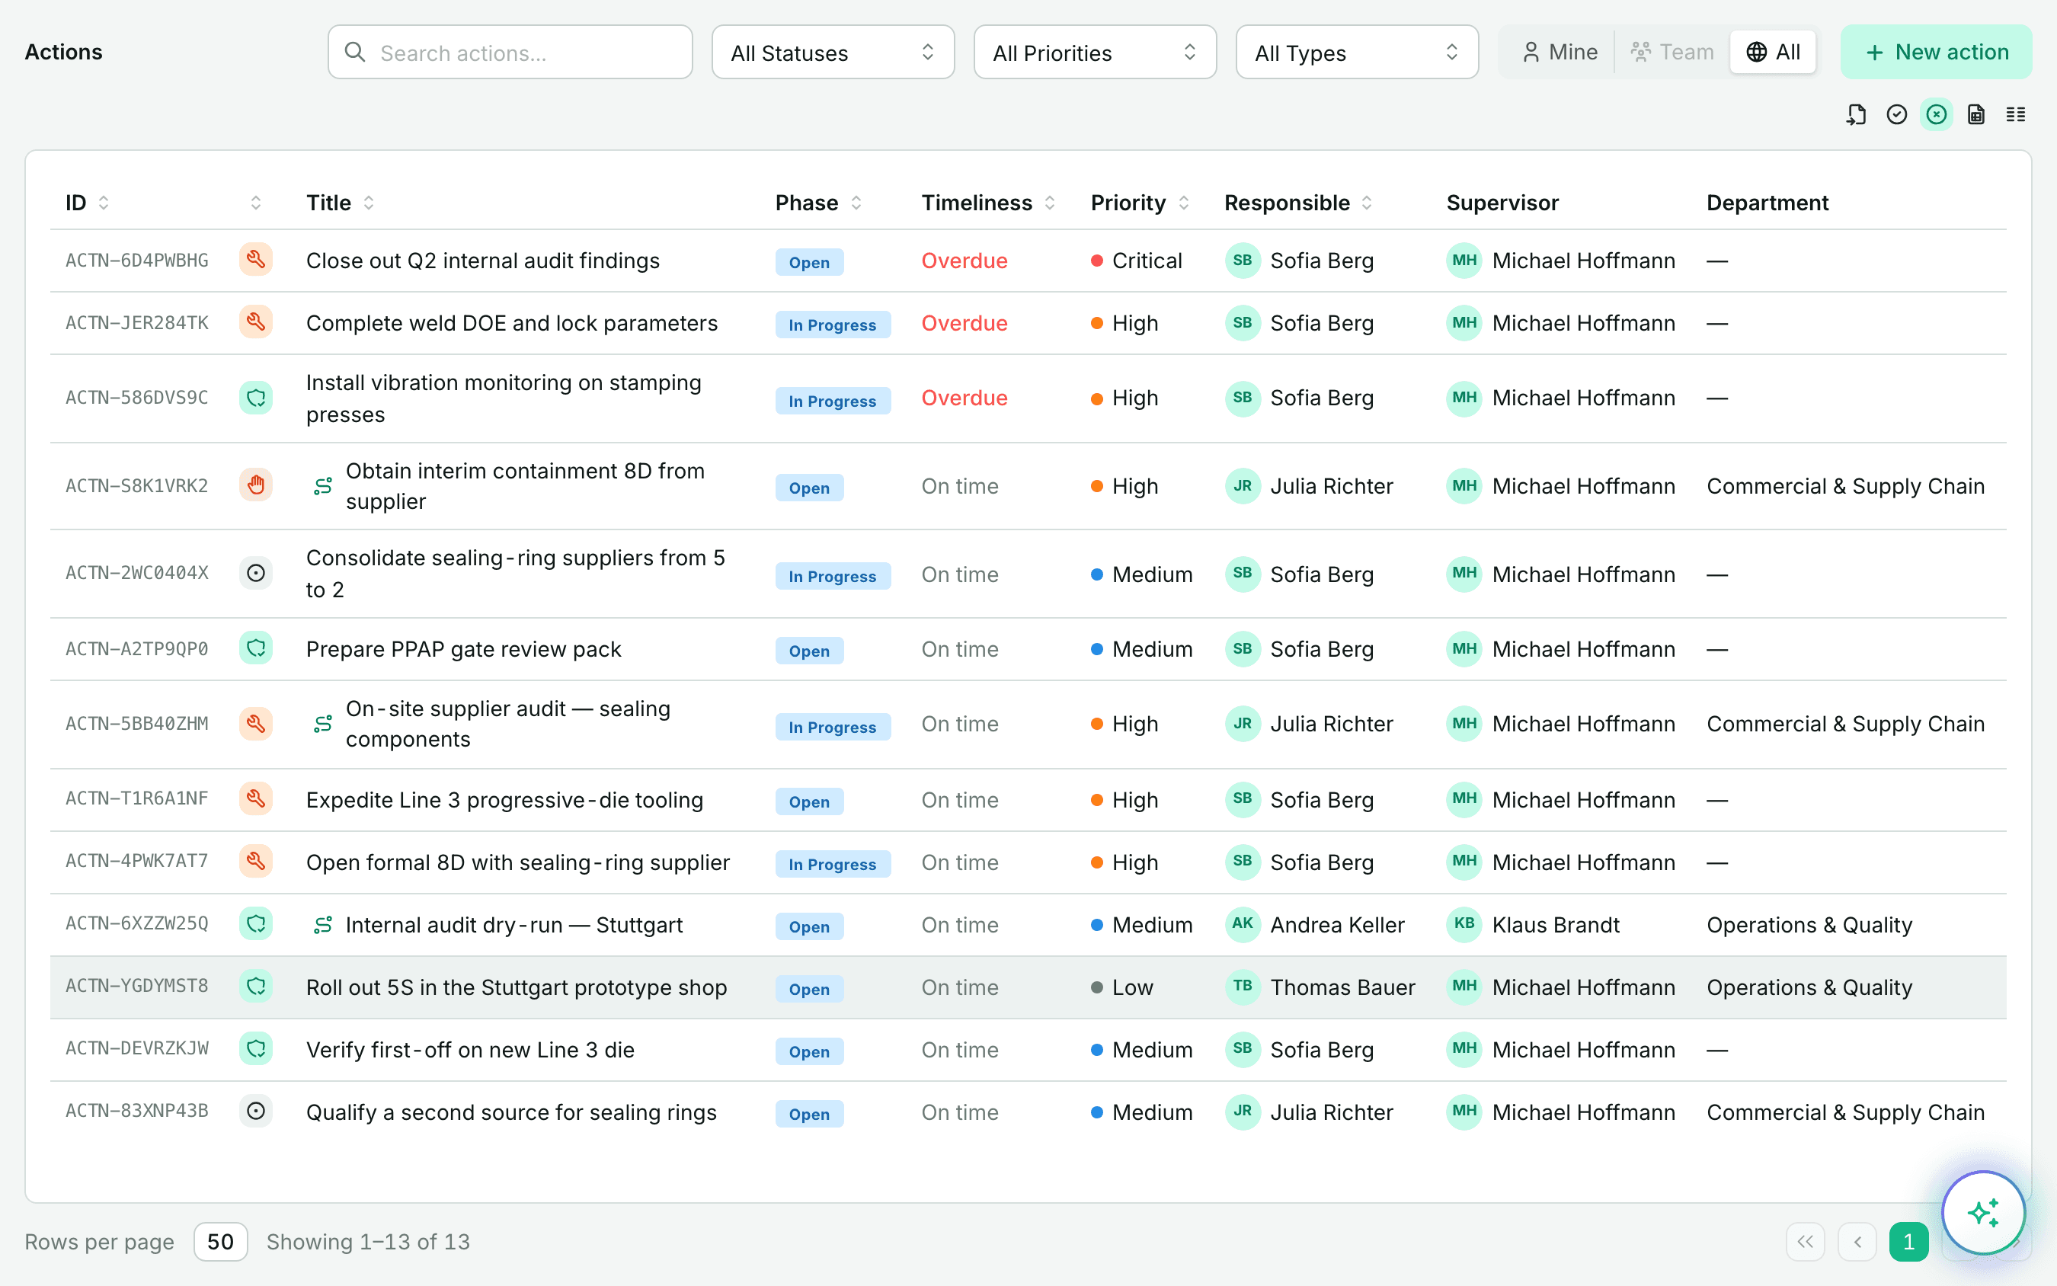Viewport: 2057px width, 1286px height.
Task: Switch the view to Team
Action: pyautogui.click(x=1672, y=52)
